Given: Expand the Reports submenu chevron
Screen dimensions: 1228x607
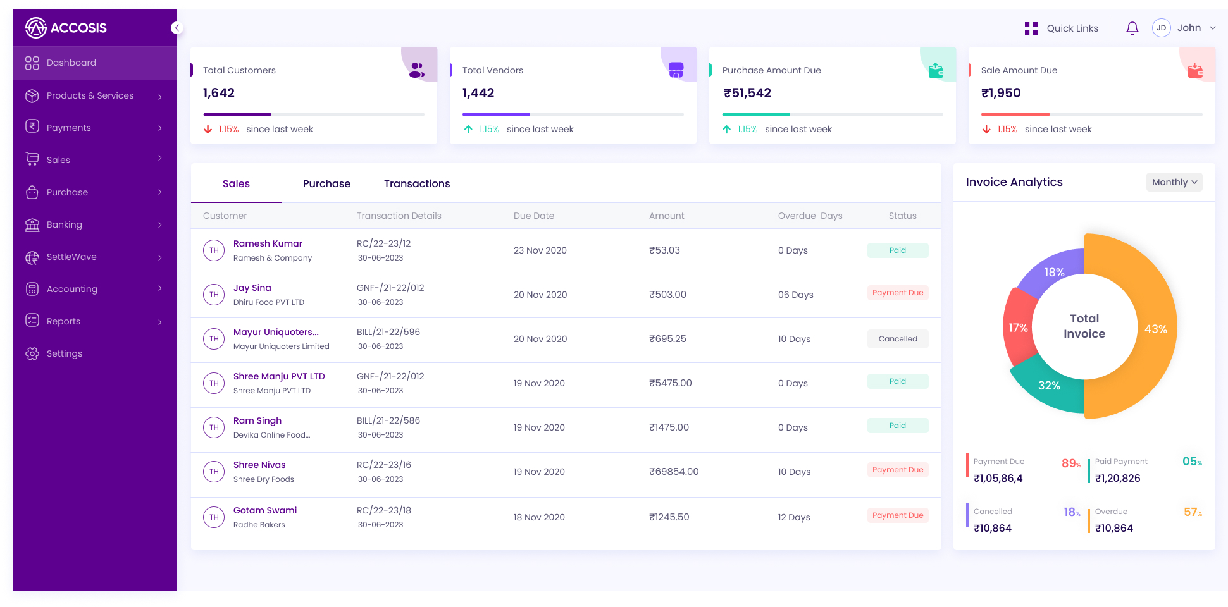Looking at the screenshot, I should [160, 322].
